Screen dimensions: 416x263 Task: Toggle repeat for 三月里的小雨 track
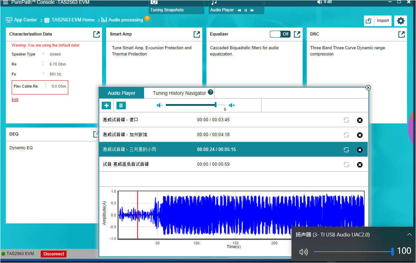click(346, 150)
